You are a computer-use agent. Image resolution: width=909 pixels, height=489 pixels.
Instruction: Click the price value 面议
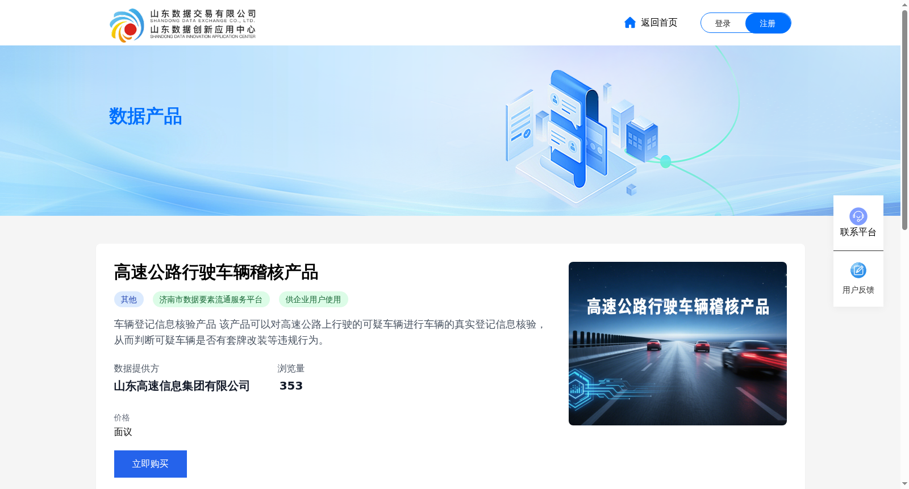pyautogui.click(x=123, y=432)
